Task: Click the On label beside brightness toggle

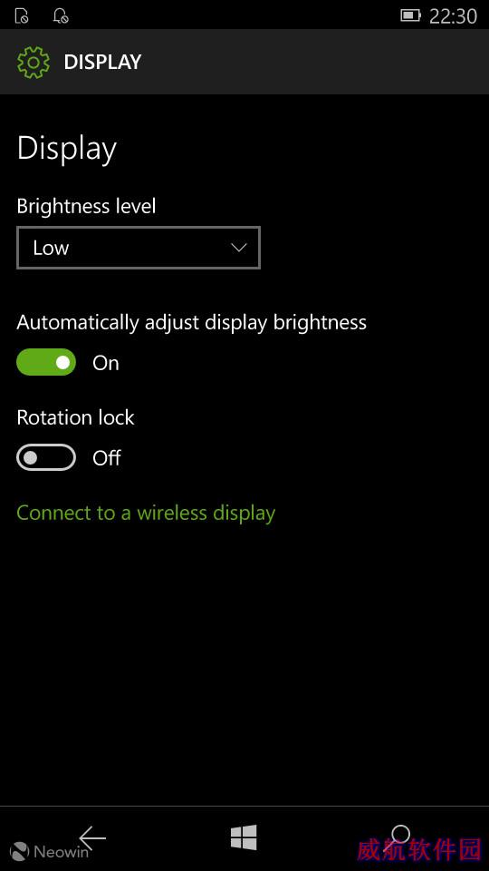Action: 106,363
